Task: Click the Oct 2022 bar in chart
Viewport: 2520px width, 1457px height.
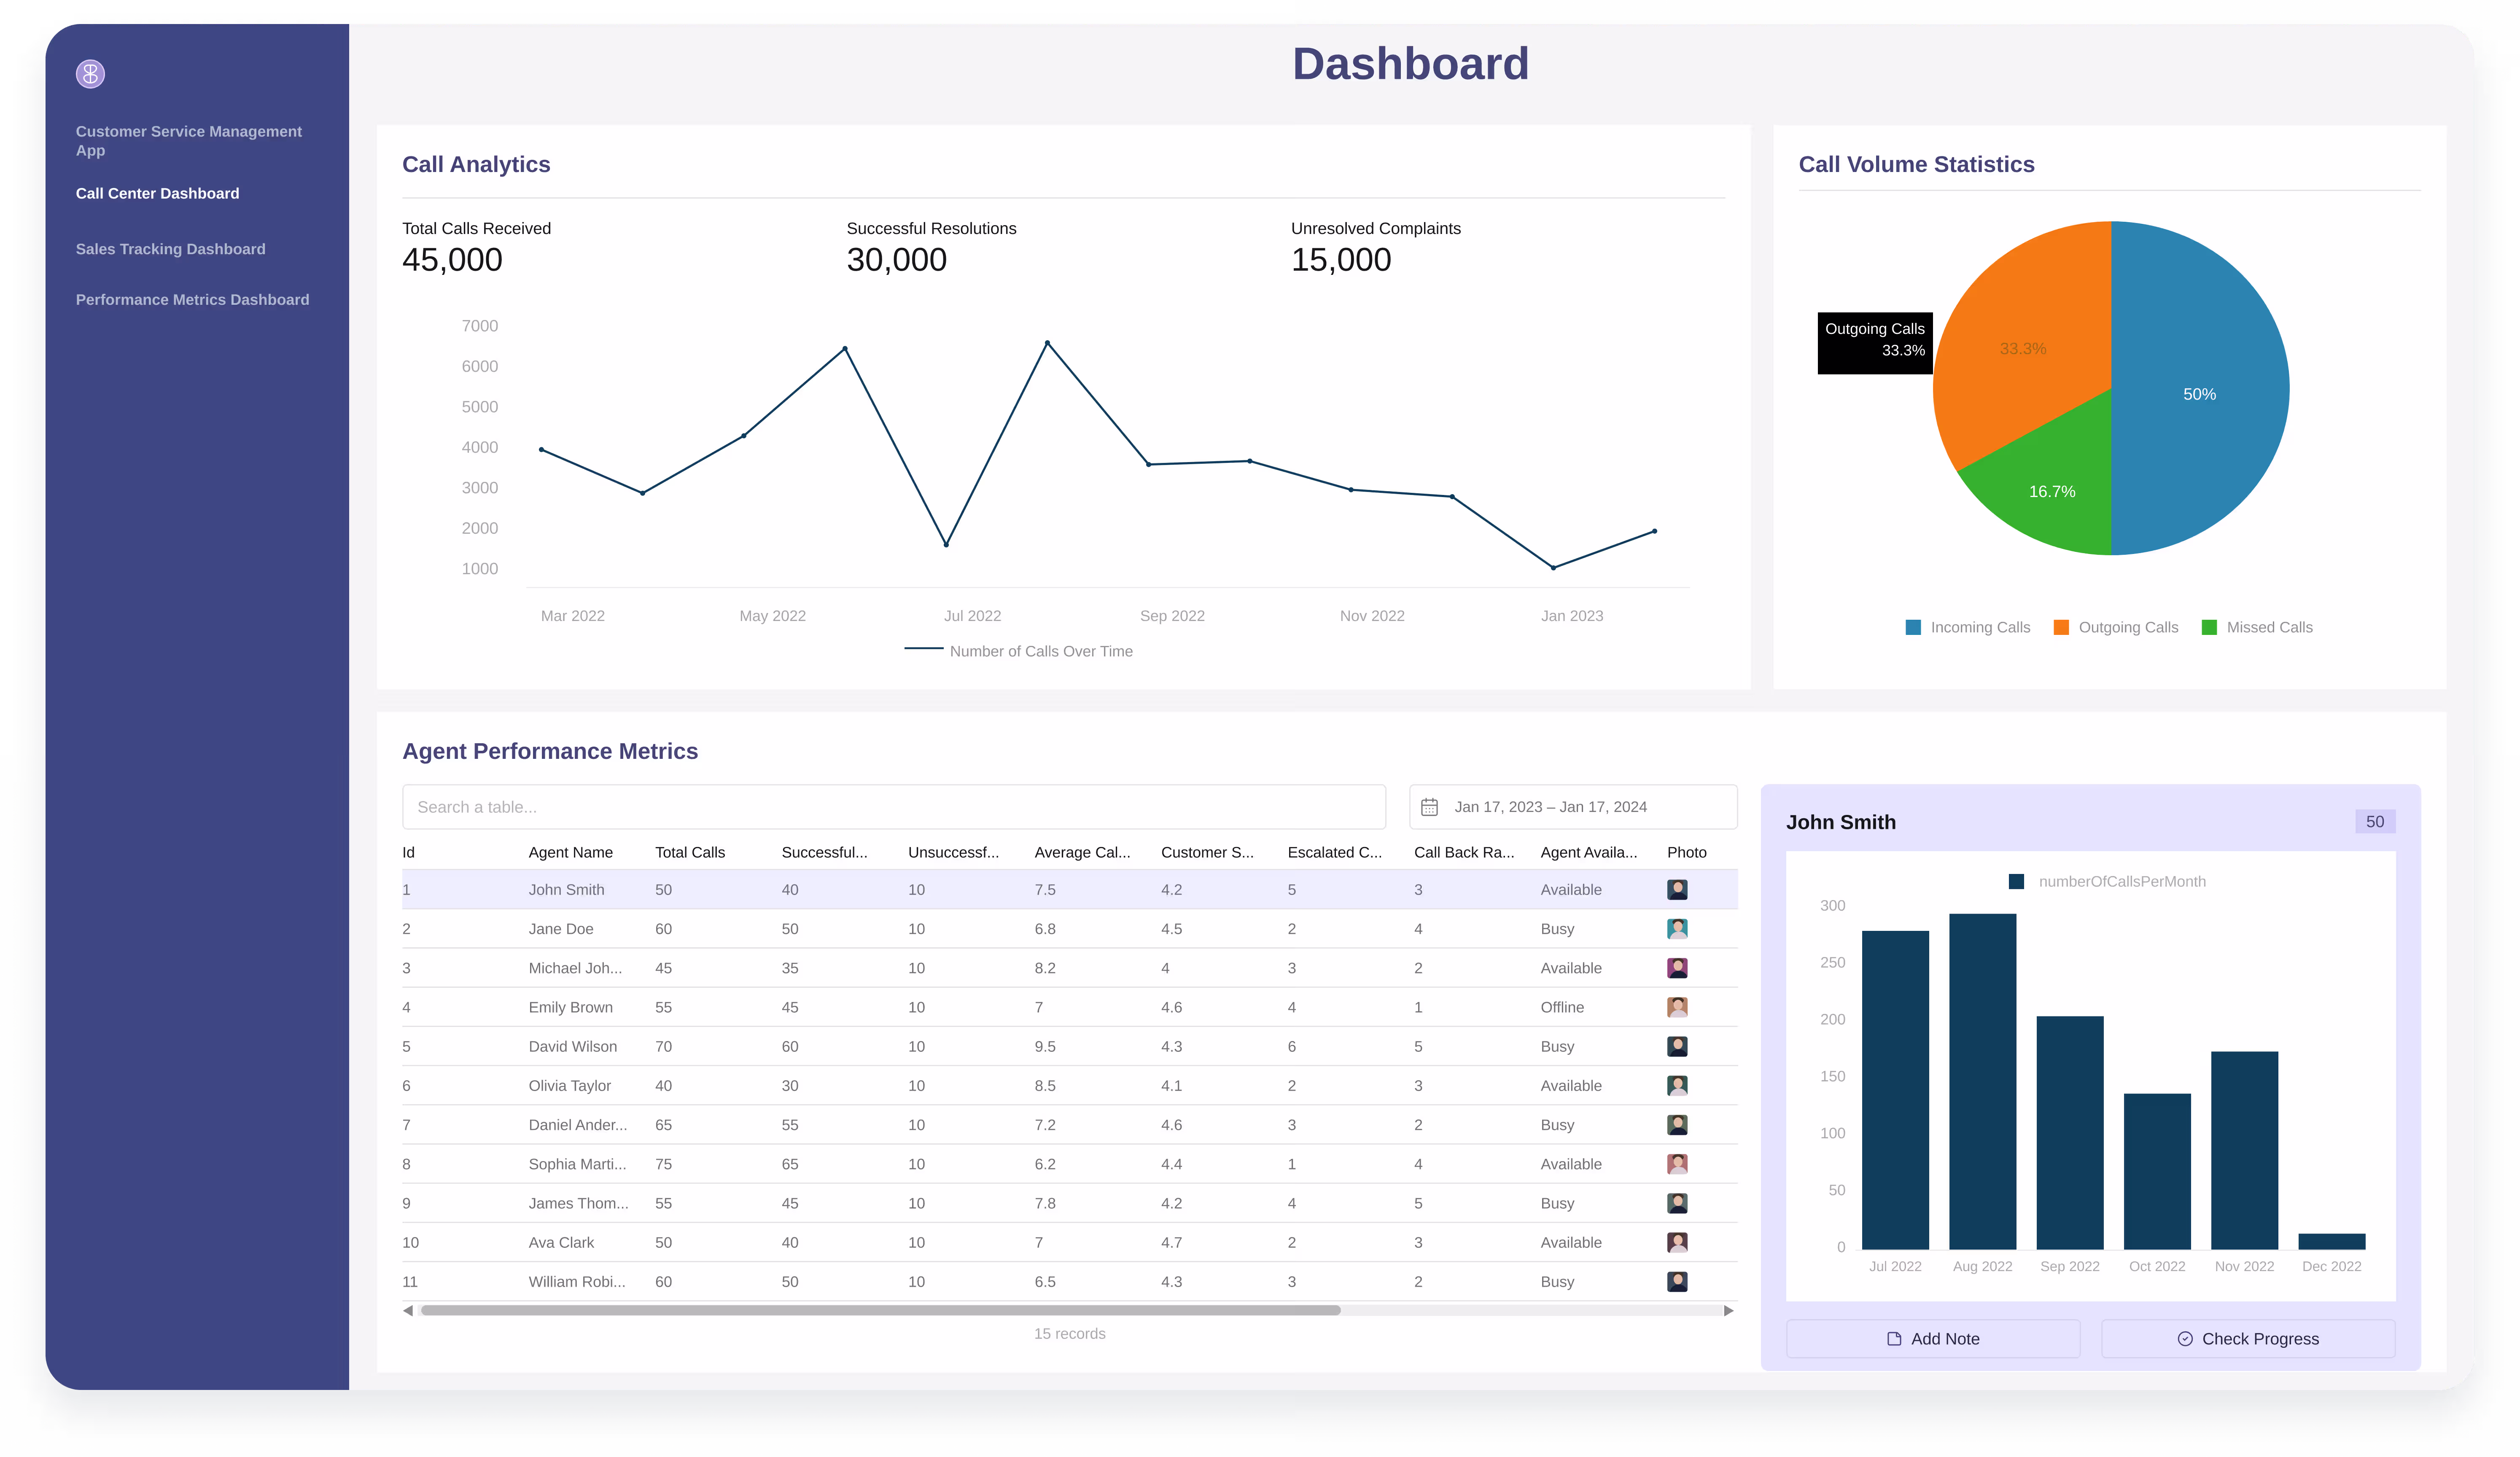Action: click(2157, 1171)
